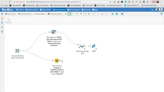Viewport: 164px width, 92px height.
Task: Toggle the hamburger sidebar menu
Action: [2, 14]
